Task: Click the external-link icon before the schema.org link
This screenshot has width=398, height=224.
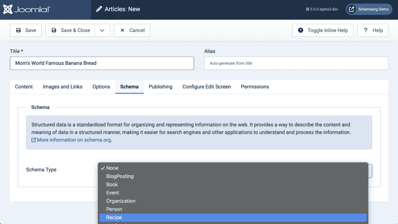Action: [x=34, y=140]
